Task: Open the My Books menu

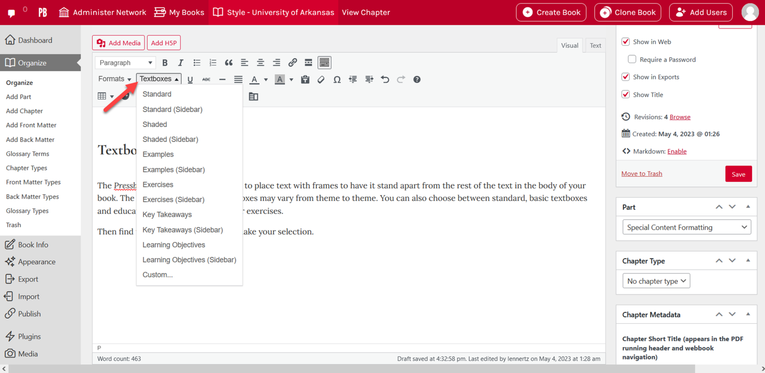Action: (179, 12)
